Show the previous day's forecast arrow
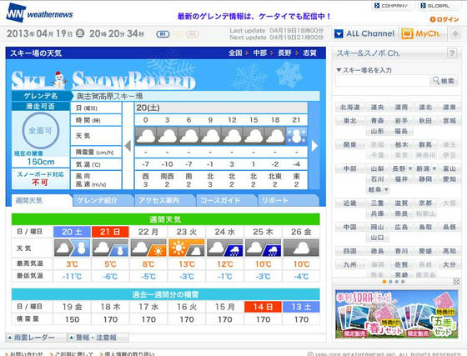Image resolution: width=467 pixels, height=356 pixels. pos(128,146)
